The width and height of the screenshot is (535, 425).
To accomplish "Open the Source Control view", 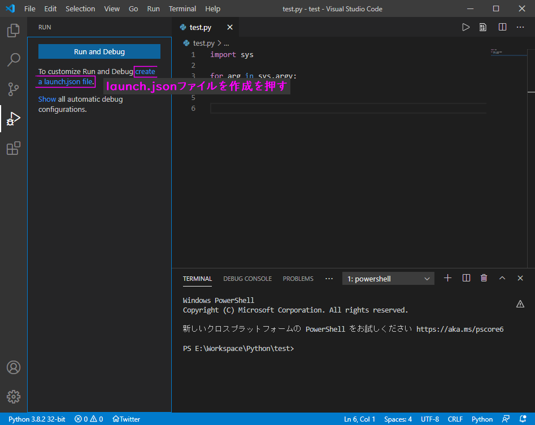I will [x=14, y=89].
